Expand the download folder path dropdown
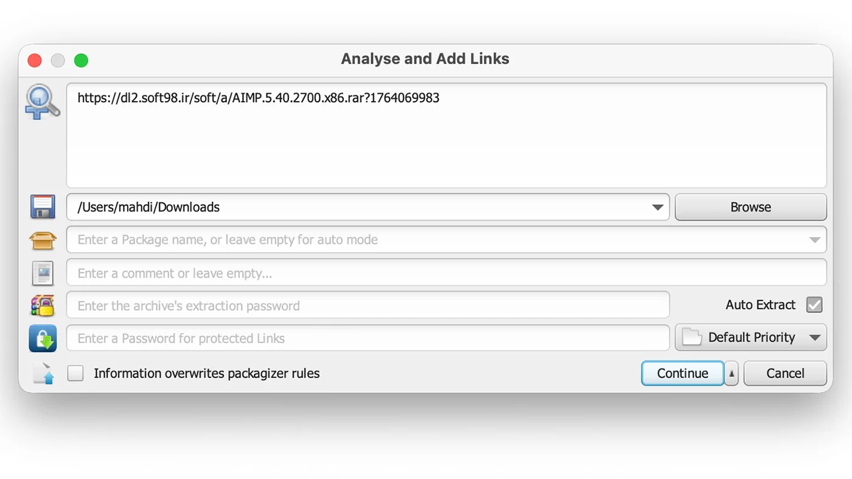 tap(657, 207)
